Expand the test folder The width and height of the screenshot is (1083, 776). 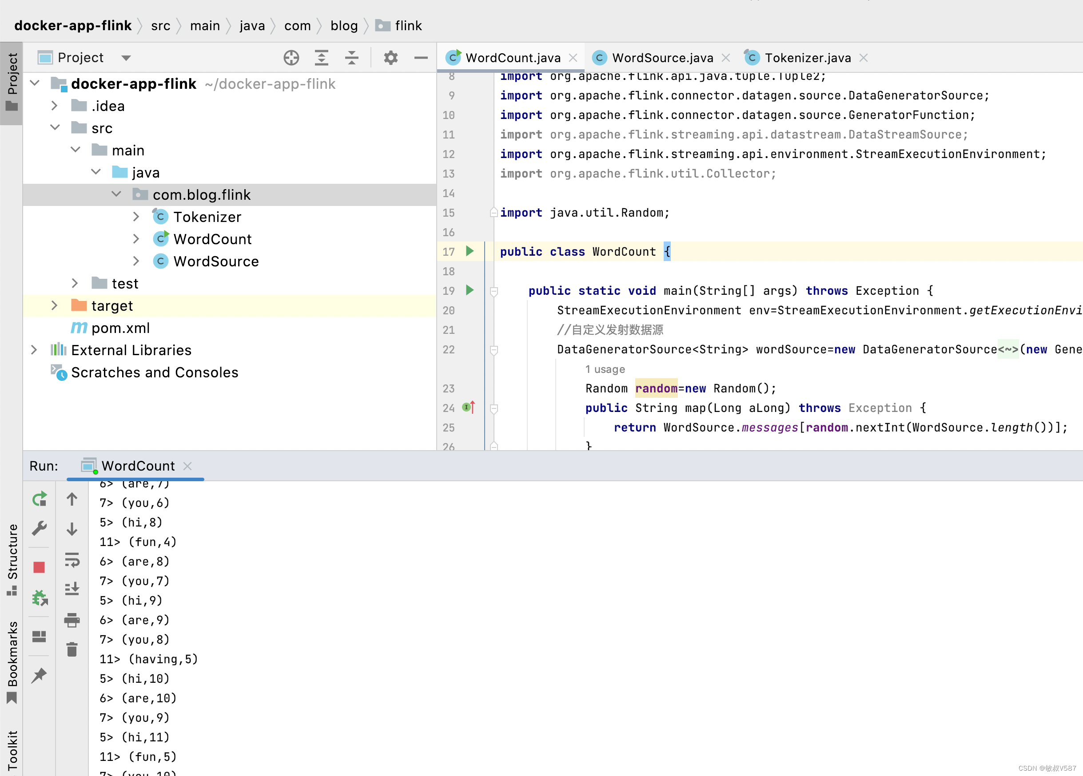click(x=75, y=284)
